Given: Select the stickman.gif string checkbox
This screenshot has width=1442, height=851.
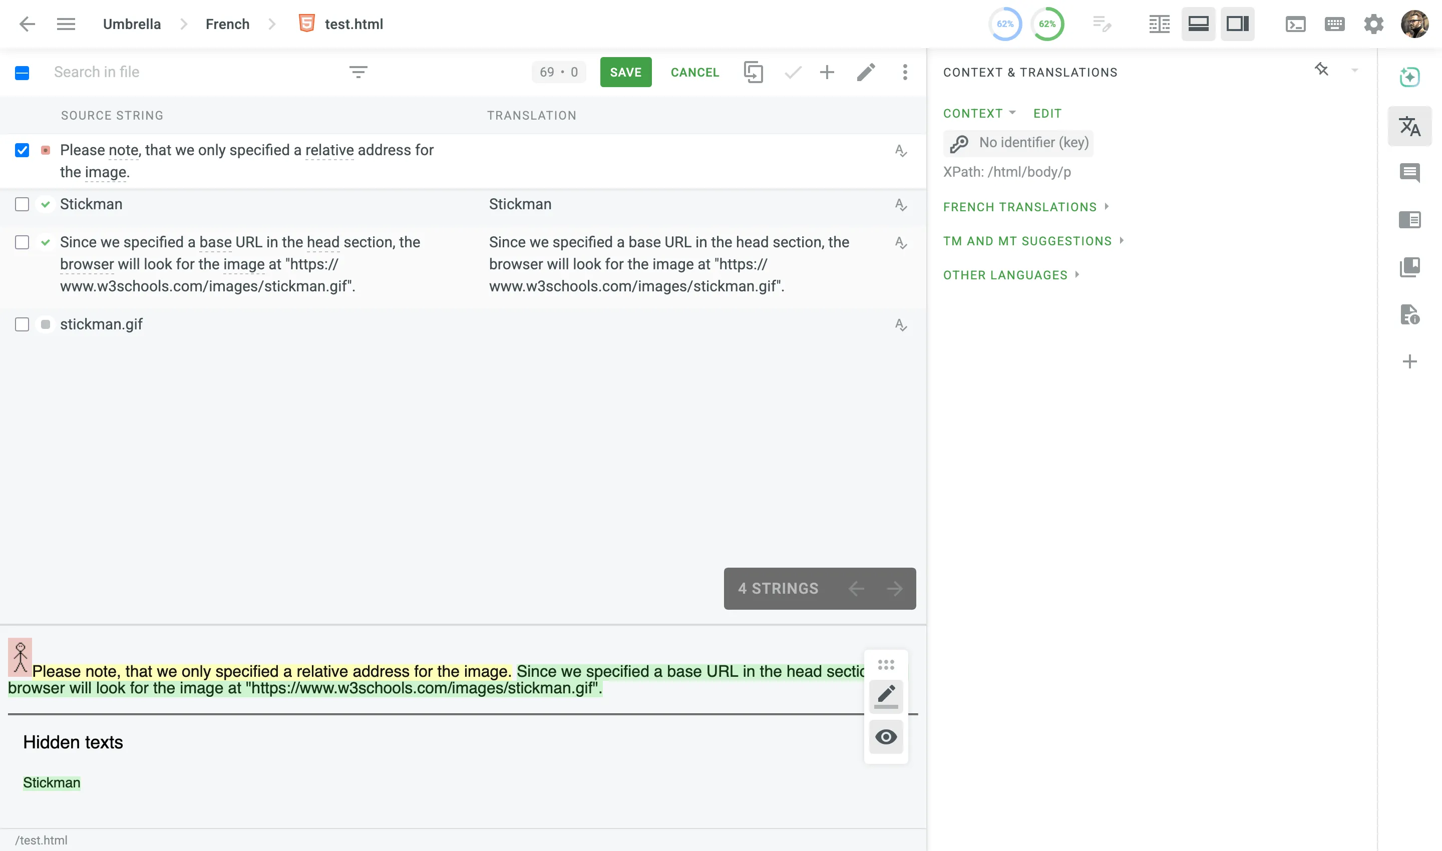Looking at the screenshot, I should (x=22, y=324).
